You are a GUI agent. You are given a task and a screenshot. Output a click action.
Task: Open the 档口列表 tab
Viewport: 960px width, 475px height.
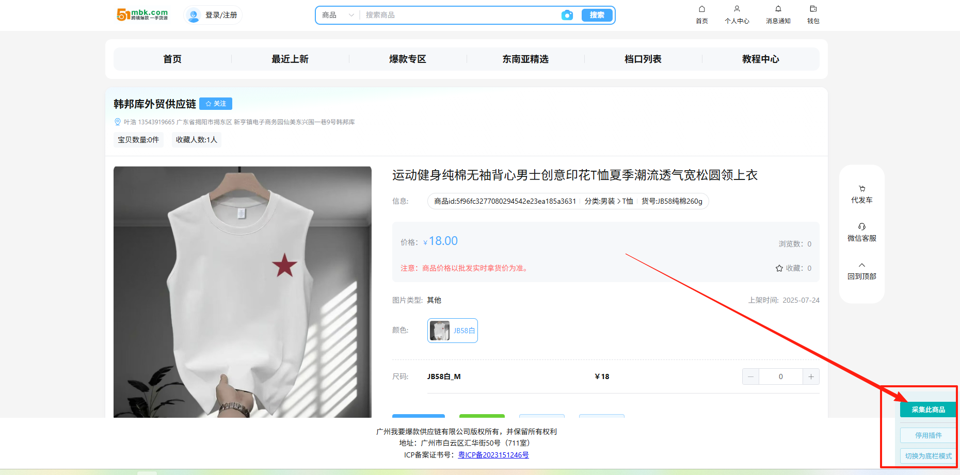pos(643,59)
